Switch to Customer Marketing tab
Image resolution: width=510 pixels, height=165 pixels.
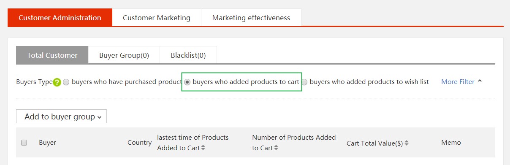157,18
